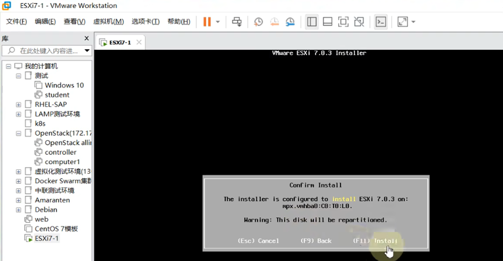Pause the virtual machine
This screenshot has width=503, height=261.
(x=207, y=22)
